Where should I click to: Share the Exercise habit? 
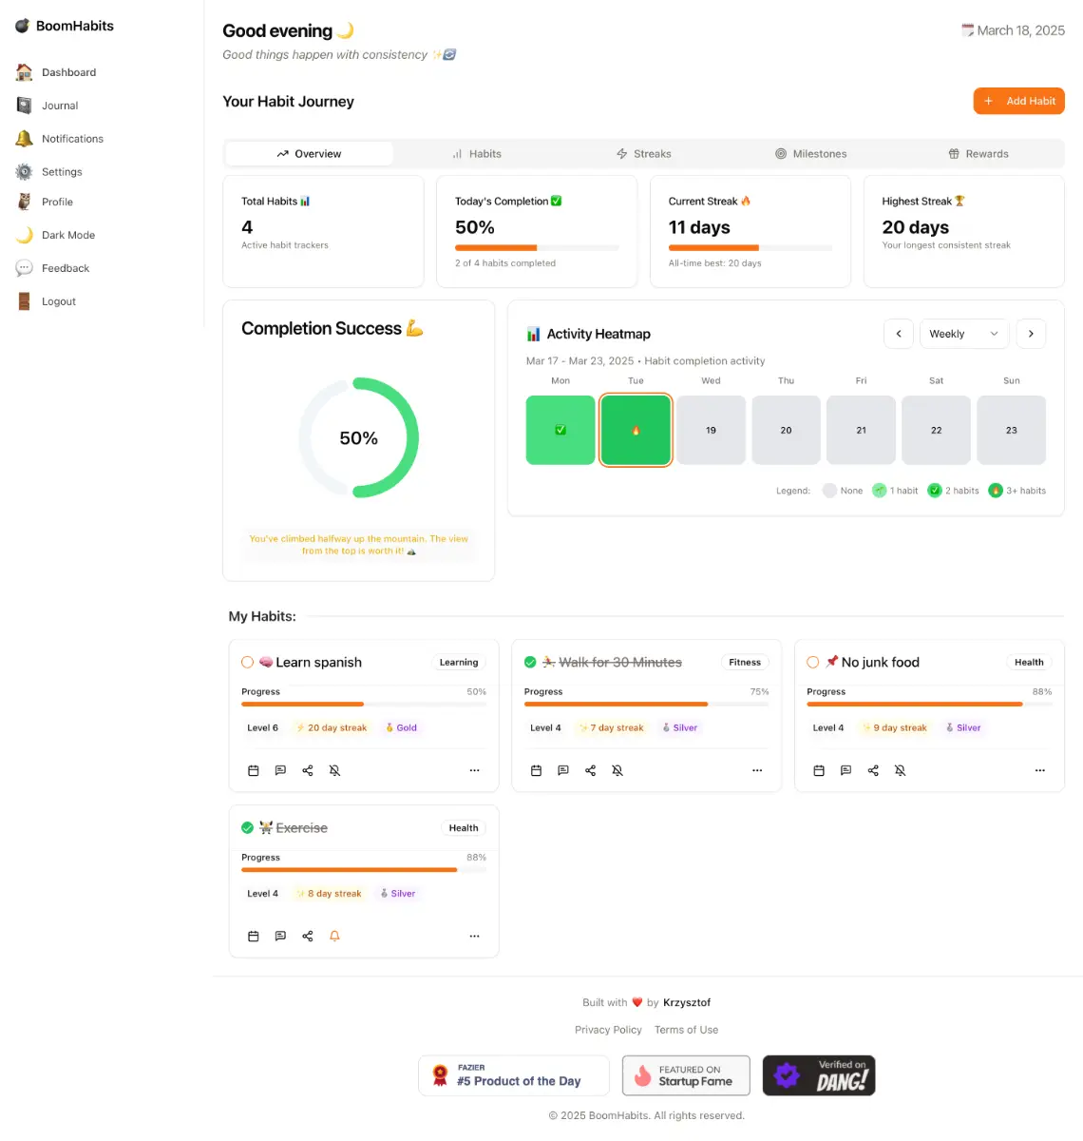click(308, 936)
